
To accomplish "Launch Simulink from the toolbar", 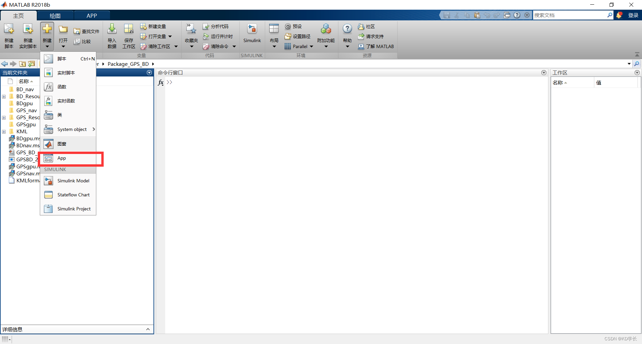I will 252,33.
